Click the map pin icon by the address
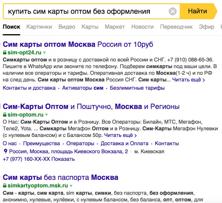The image size is (222, 203). tap(6, 151)
